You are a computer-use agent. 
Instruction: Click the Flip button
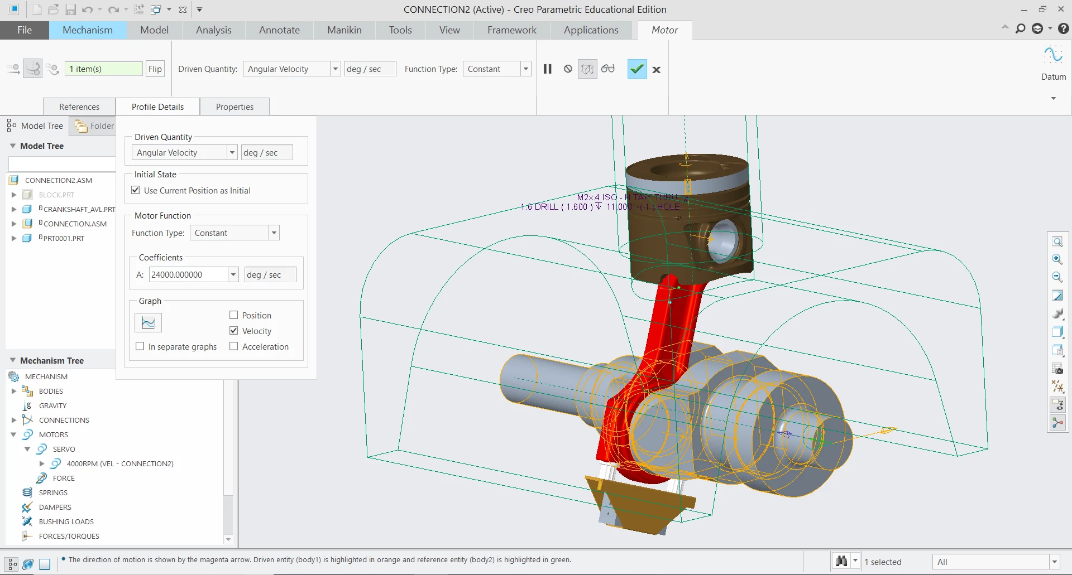155,69
